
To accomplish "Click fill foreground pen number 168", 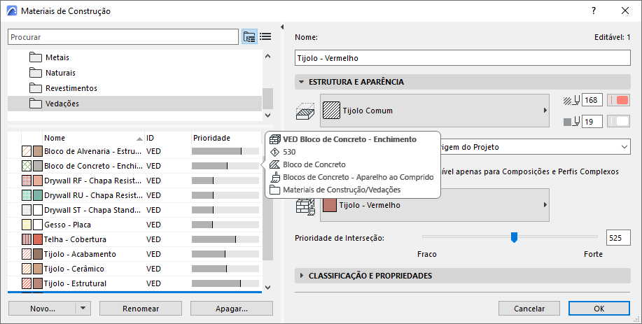I will (x=592, y=101).
